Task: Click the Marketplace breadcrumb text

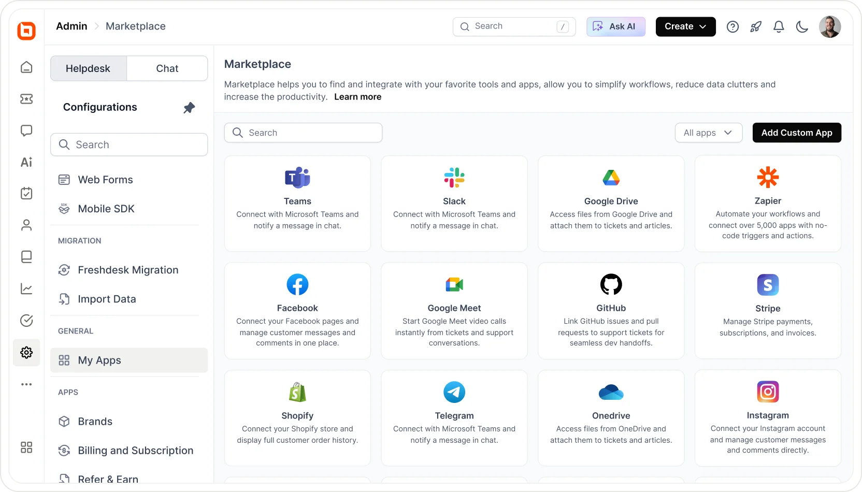Action: [136, 26]
